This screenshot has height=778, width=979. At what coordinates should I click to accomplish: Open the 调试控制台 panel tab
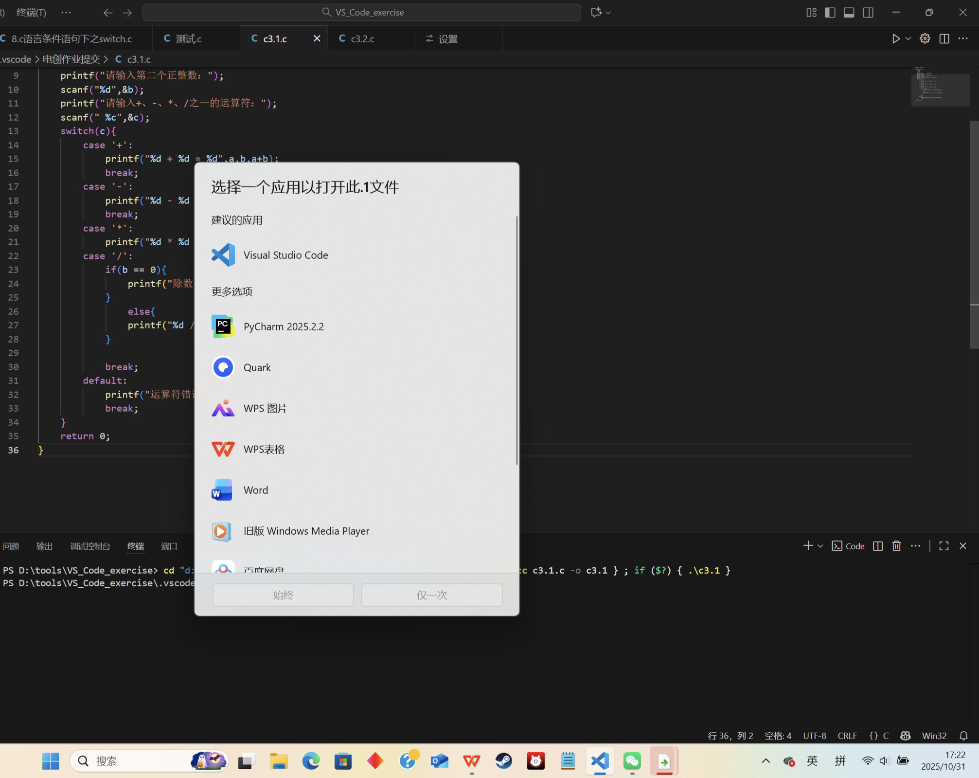[x=90, y=546]
